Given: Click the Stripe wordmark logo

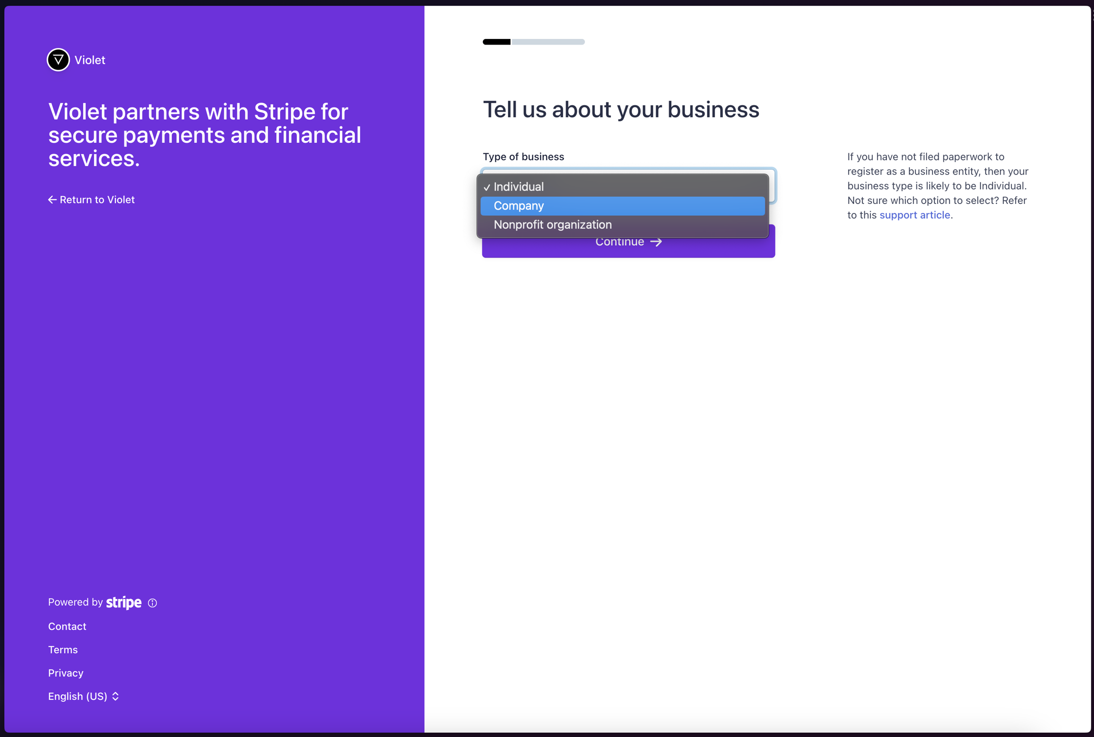Looking at the screenshot, I should [124, 602].
